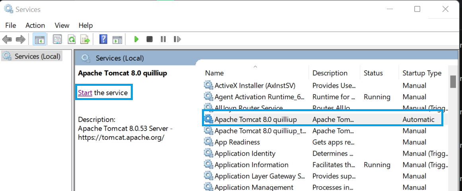The image size is (462, 191).
Task: Click the Refresh toolbar icon
Action: click(72, 39)
